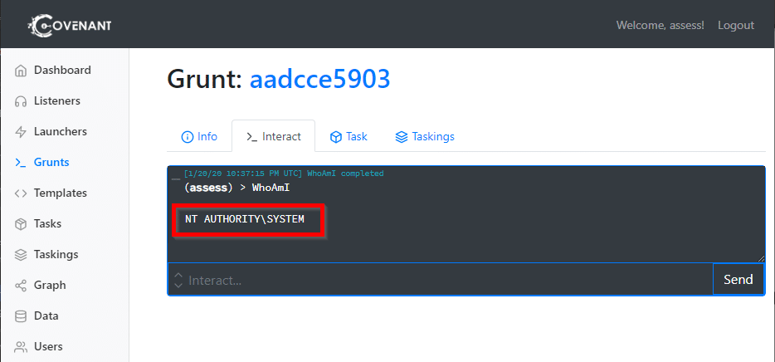Click the Covenant logo in header
The height and width of the screenshot is (362, 775).
pyautogui.click(x=69, y=26)
